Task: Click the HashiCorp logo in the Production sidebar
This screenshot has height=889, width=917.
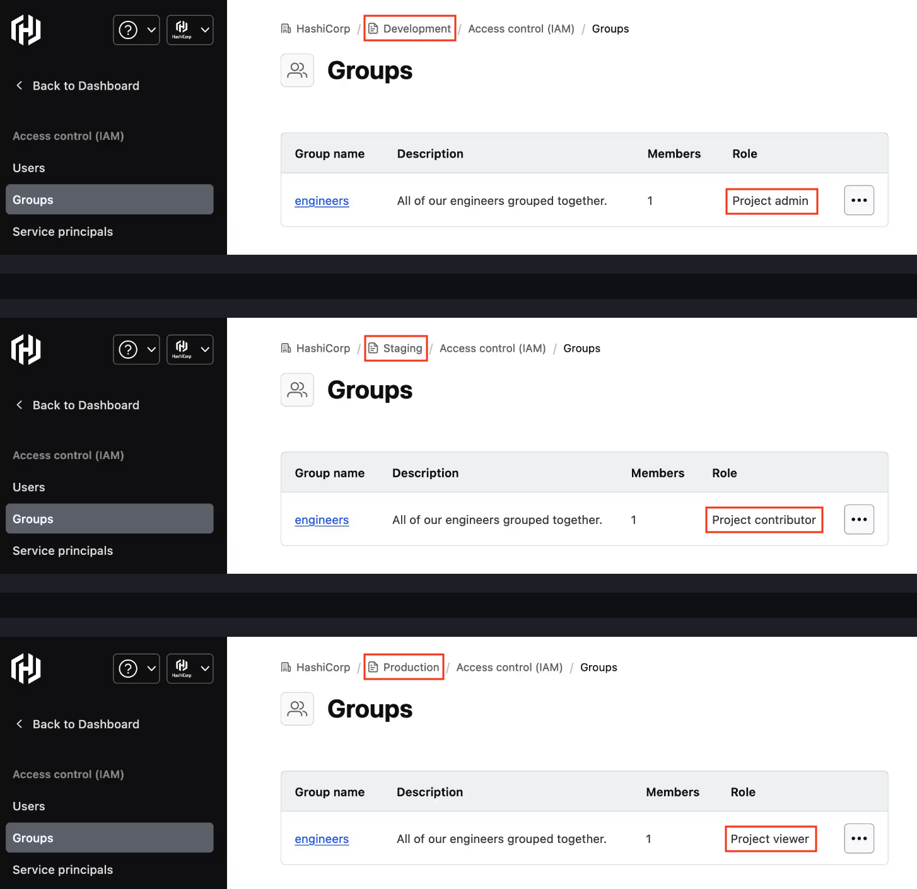Action: [26, 668]
